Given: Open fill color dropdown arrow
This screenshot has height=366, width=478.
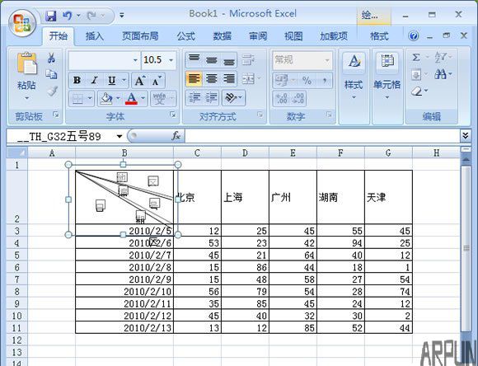Looking at the screenshot, I should (x=118, y=98).
